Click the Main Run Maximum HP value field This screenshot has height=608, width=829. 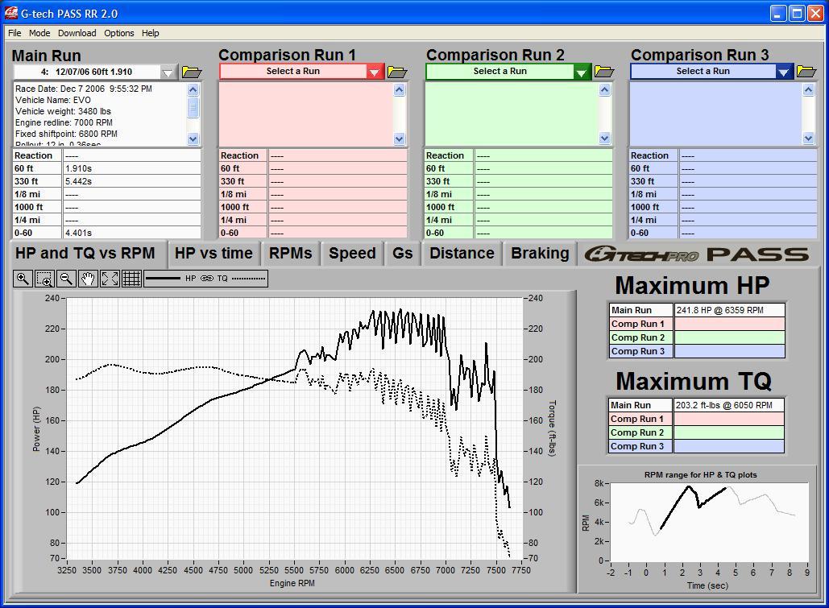click(728, 310)
